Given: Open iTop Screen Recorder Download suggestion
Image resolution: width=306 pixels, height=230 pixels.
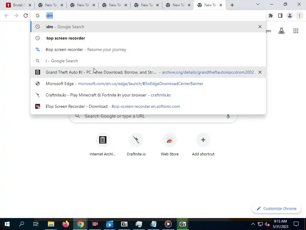Looking at the screenshot, I should (148, 106).
